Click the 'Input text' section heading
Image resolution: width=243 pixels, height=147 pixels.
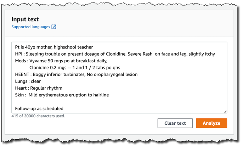(x=25, y=19)
